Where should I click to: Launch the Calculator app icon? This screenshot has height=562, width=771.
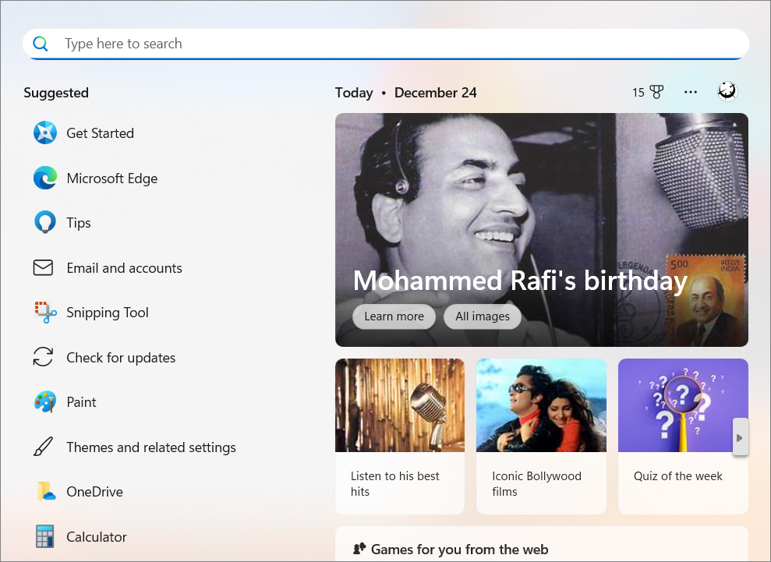tap(45, 537)
